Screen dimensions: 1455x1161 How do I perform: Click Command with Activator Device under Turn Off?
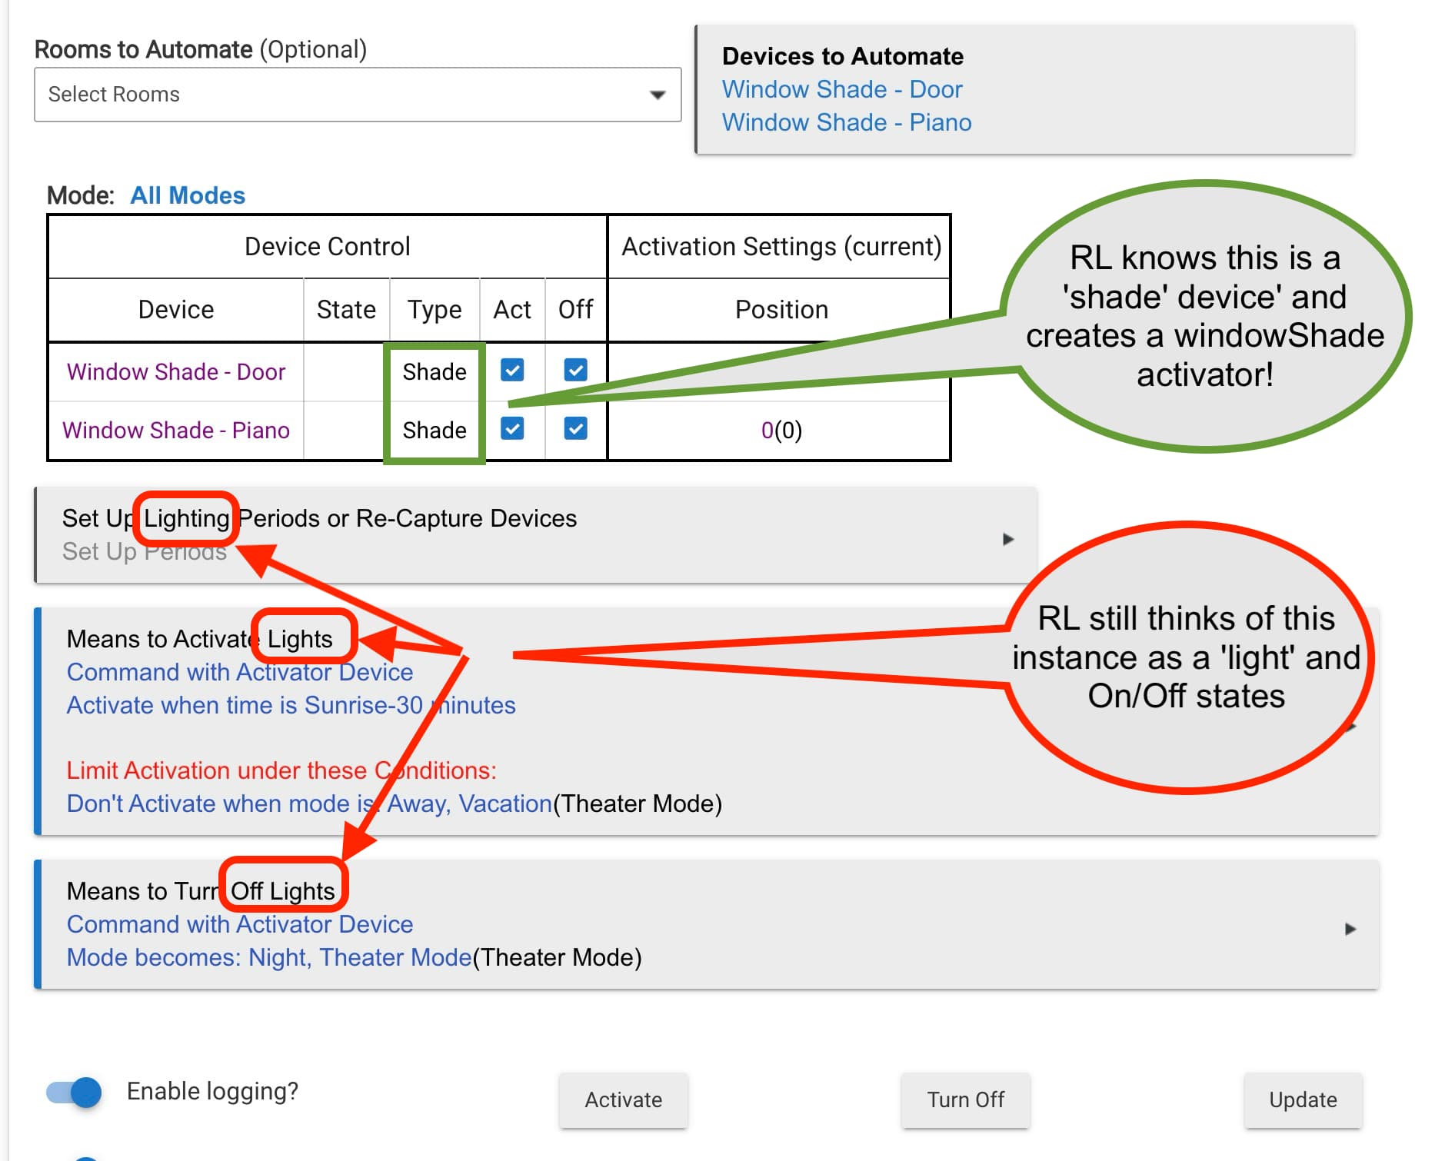click(x=240, y=924)
